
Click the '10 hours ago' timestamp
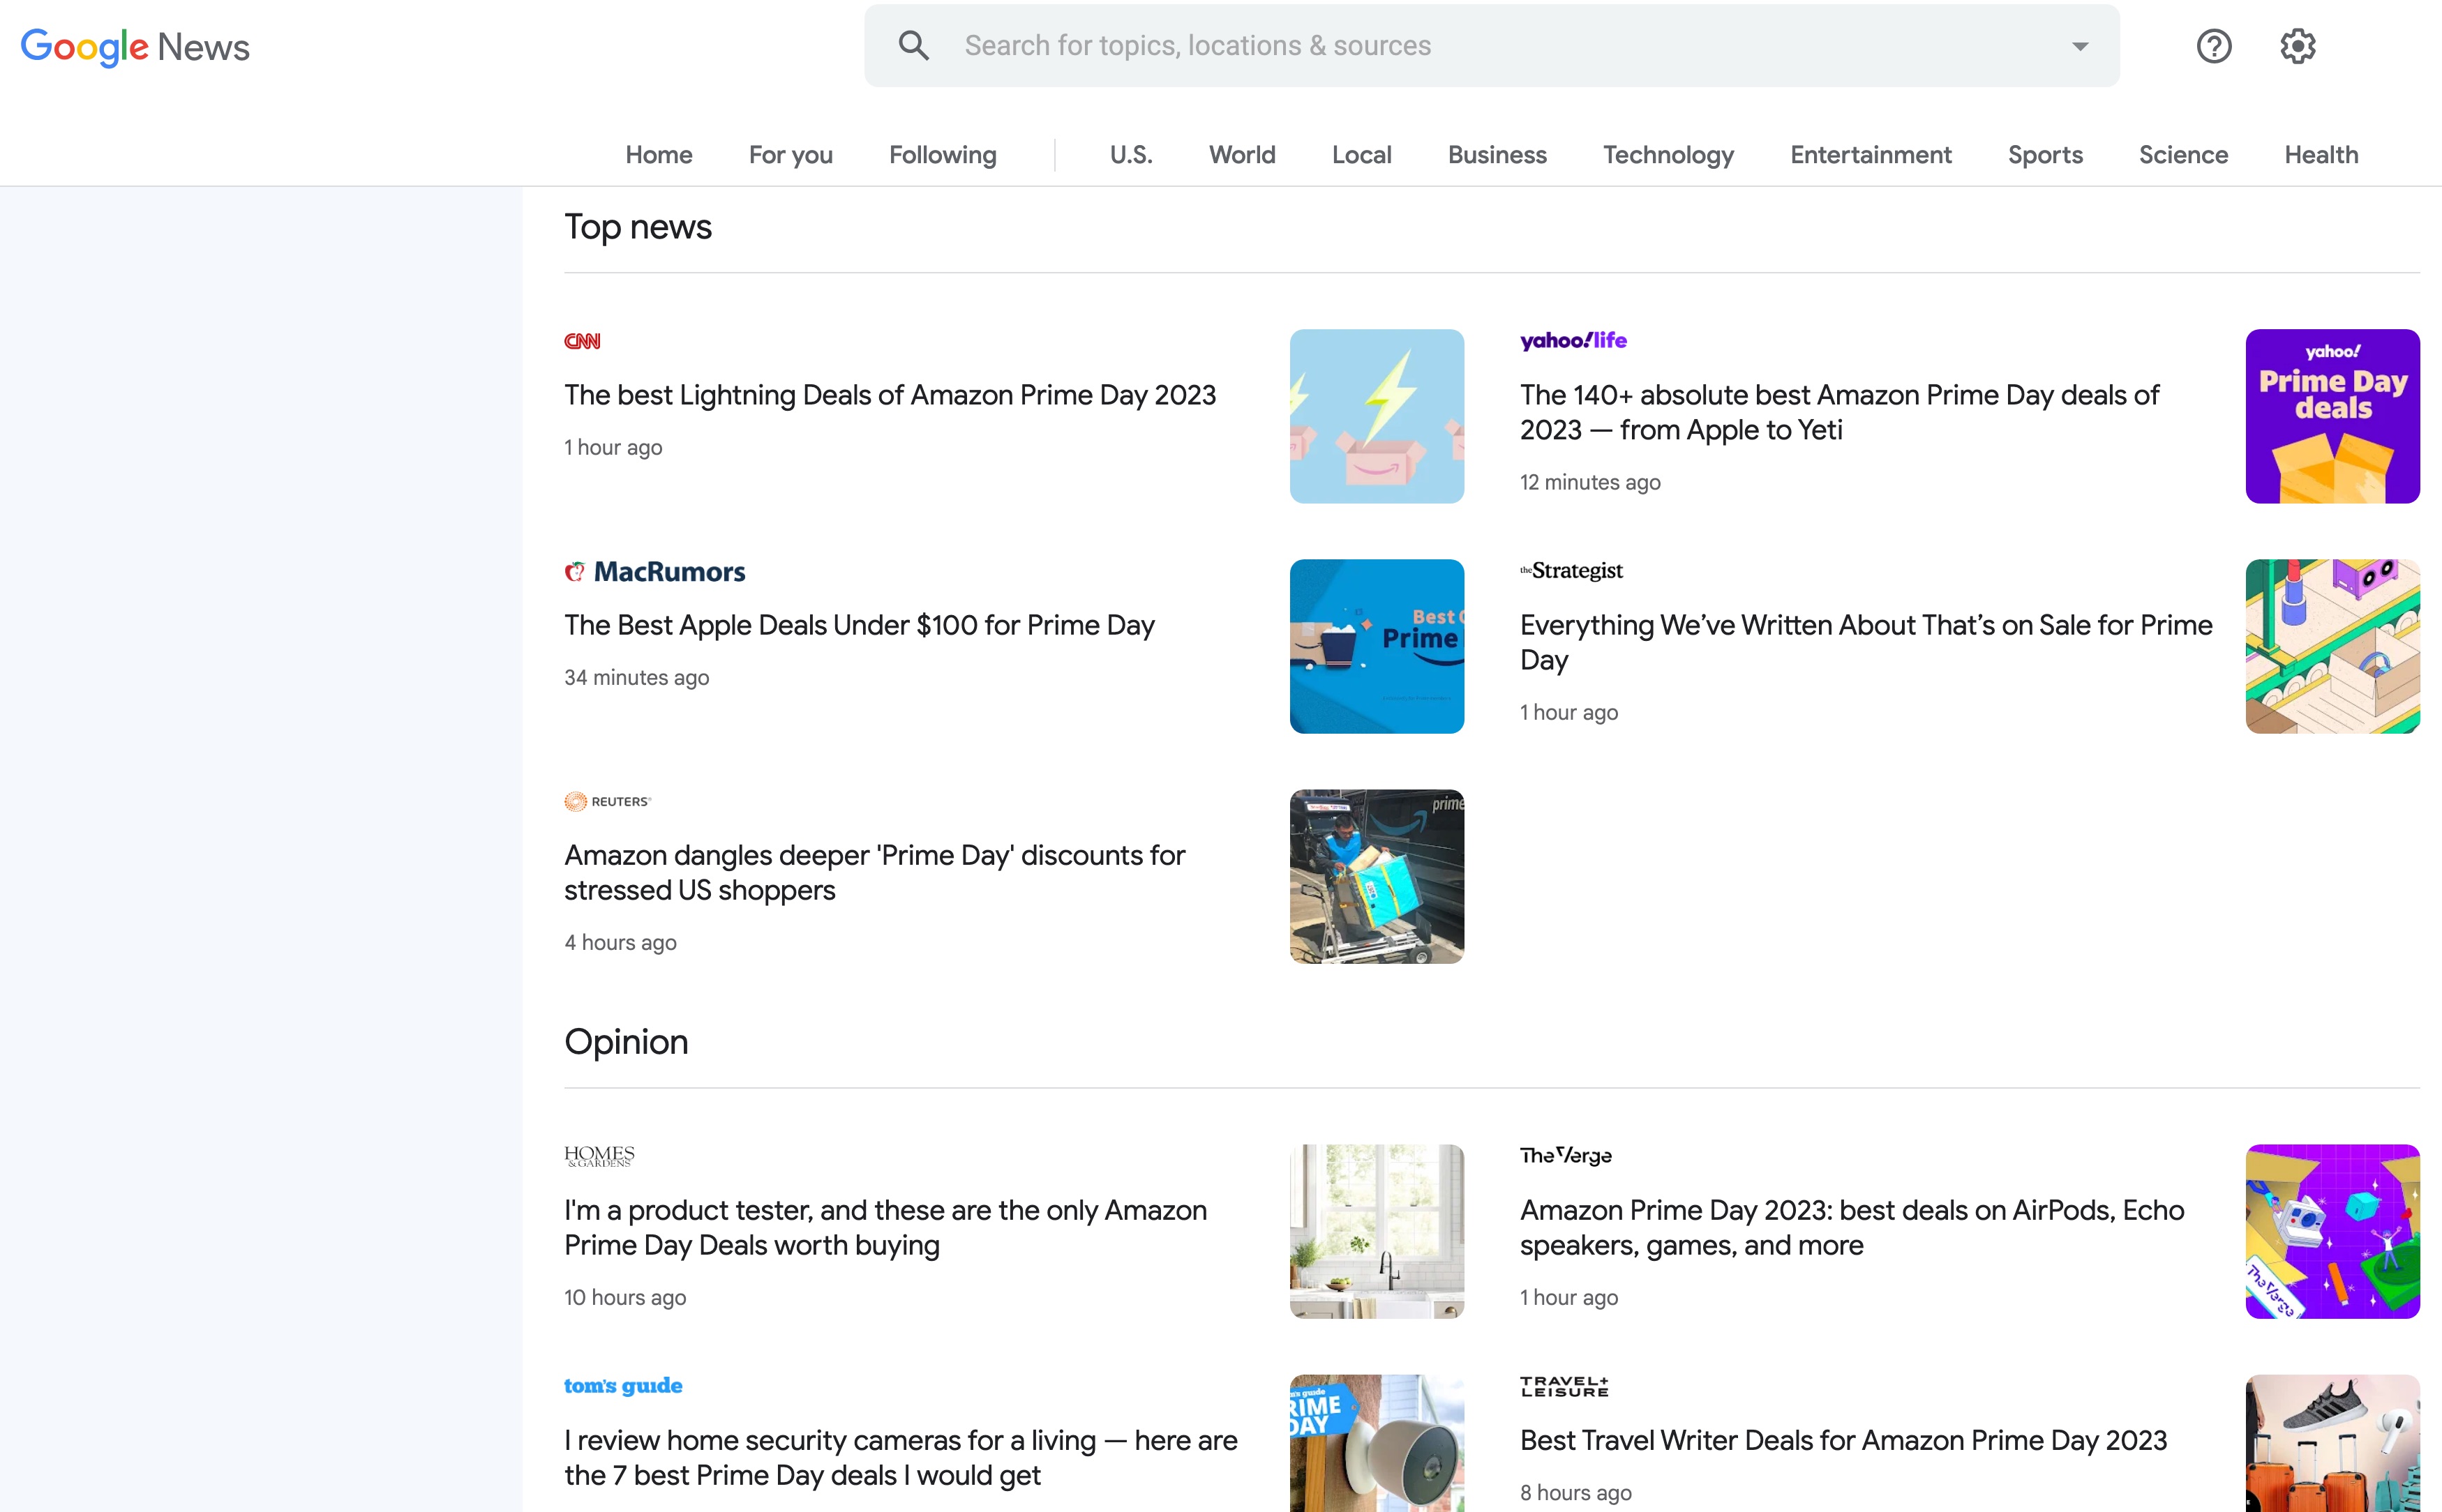625,1297
